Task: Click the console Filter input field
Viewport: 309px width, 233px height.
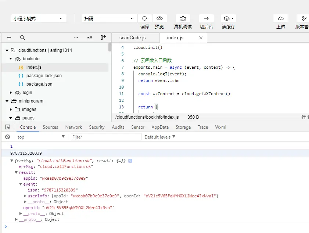Action: [106, 137]
